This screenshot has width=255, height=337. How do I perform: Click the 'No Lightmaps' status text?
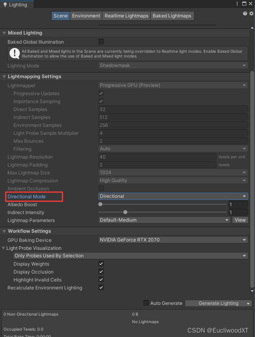(x=145, y=322)
